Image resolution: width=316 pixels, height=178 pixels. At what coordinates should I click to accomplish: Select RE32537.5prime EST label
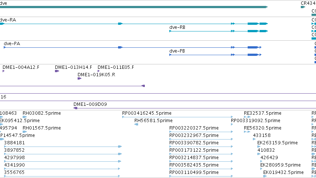point(263,113)
